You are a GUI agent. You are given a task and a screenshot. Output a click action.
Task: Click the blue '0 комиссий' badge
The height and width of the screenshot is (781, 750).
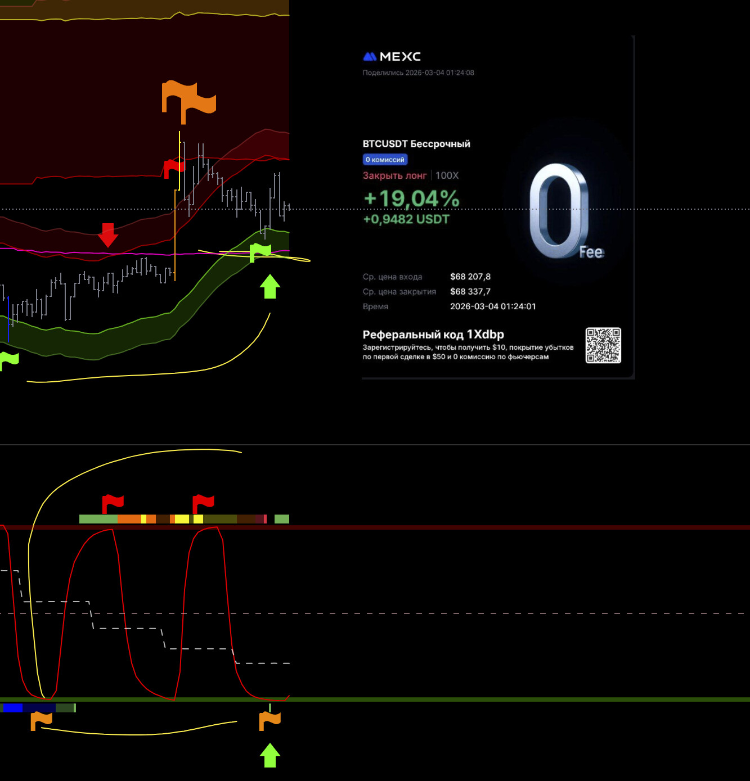385,160
